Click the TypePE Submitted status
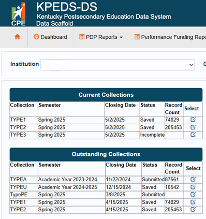 pos(153,195)
